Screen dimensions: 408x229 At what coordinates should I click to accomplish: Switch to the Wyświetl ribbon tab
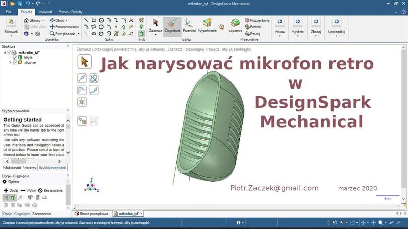[45, 12]
